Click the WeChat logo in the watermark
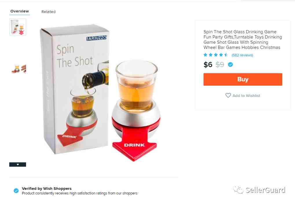The width and height of the screenshot is (295, 202). tap(238, 190)
